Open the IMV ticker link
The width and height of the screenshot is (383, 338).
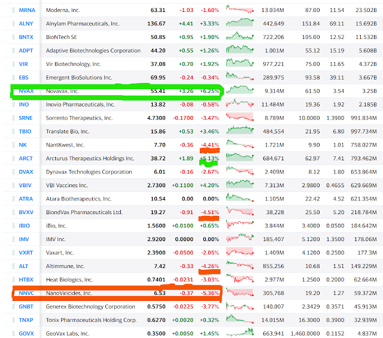click(x=24, y=239)
